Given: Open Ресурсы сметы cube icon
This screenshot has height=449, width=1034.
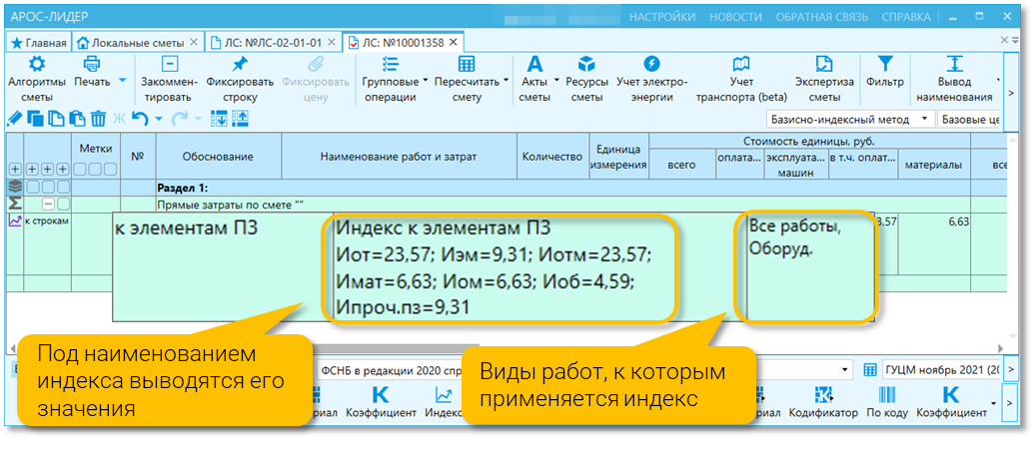Looking at the screenshot, I should coord(586,65).
